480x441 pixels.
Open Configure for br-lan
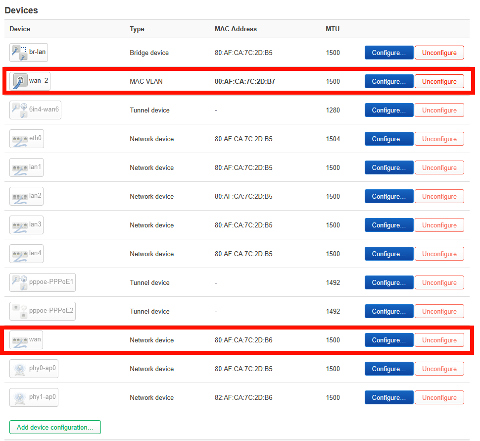tap(388, 53)
